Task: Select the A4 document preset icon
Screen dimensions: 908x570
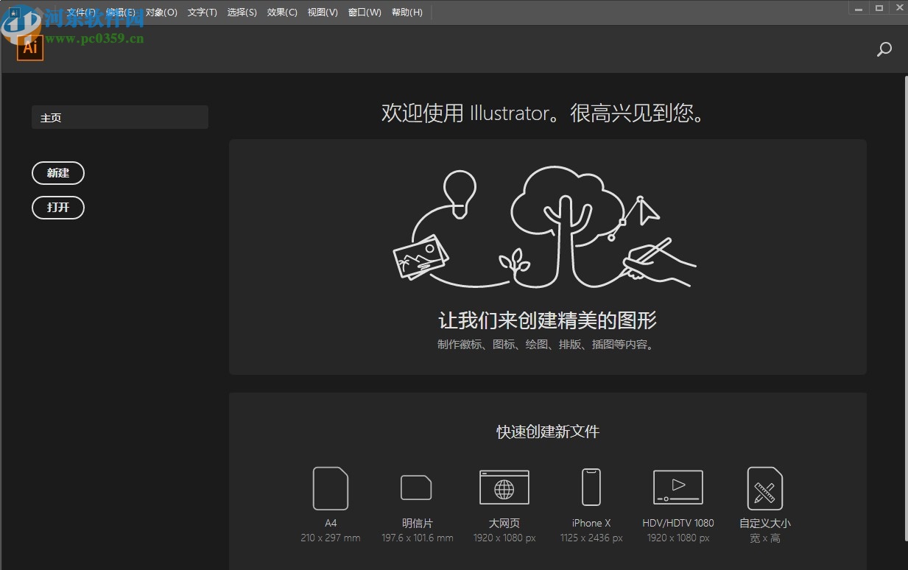Action: (x=330, y=488)
